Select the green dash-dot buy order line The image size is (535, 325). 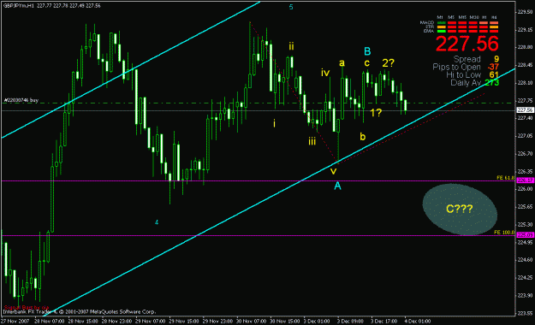258,103
